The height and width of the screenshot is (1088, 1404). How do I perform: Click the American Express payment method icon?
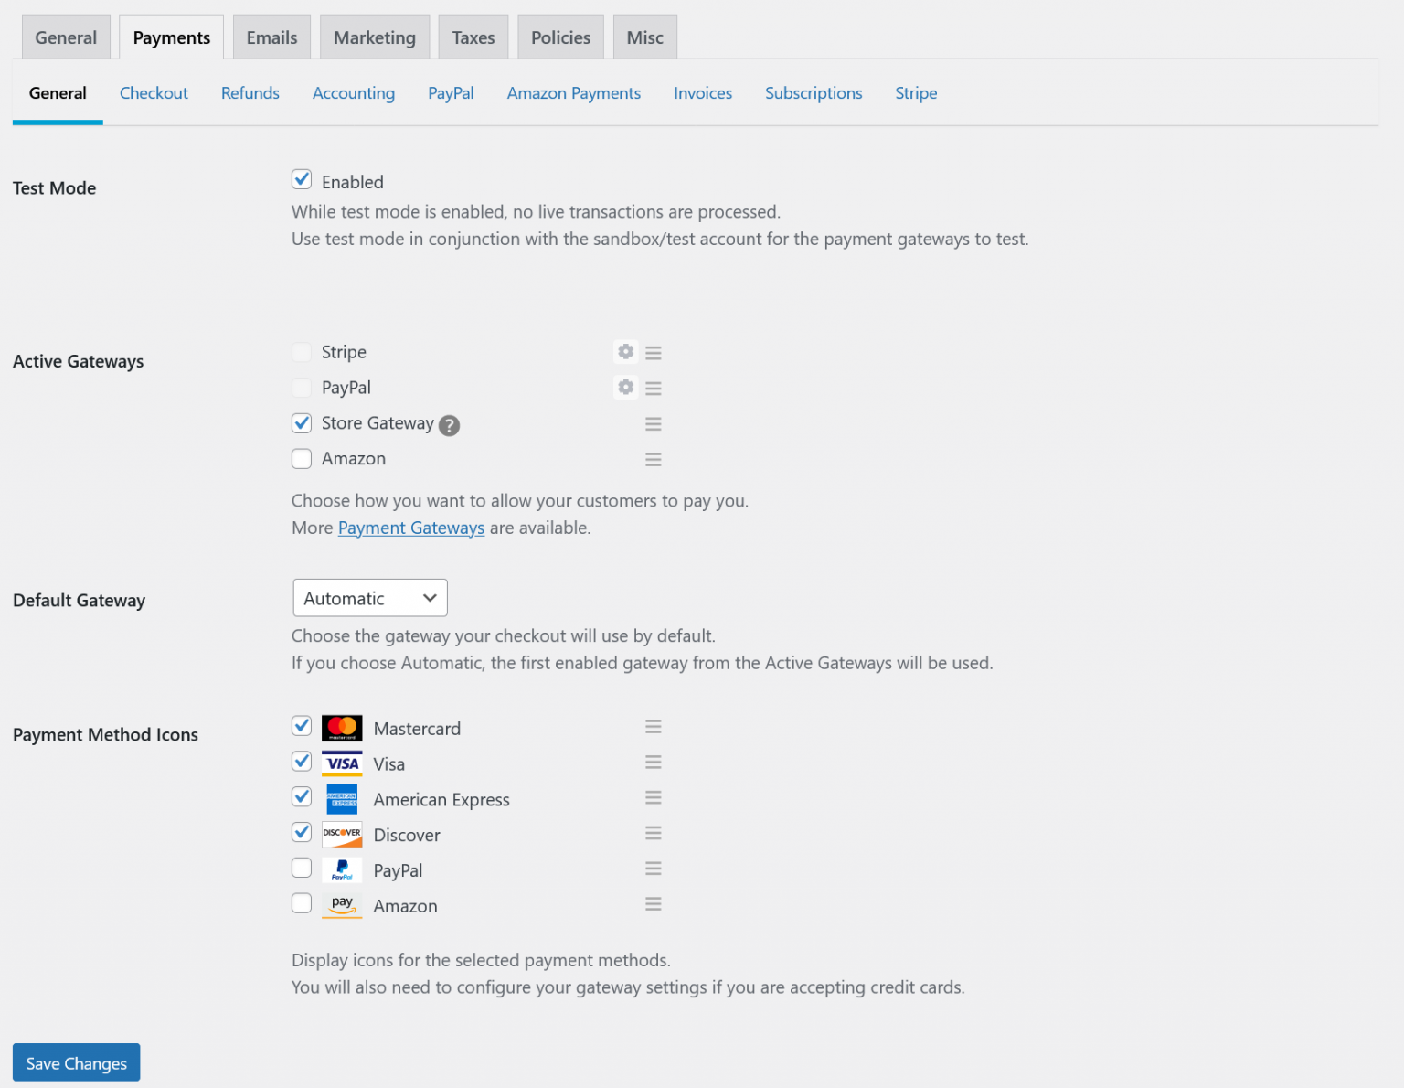tap(342, 798)
